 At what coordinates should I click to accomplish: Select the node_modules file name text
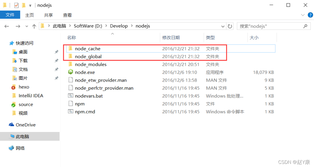point(91,64)
